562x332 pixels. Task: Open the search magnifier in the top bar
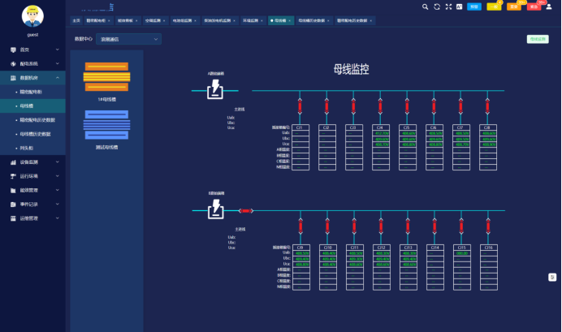point(425,6)
